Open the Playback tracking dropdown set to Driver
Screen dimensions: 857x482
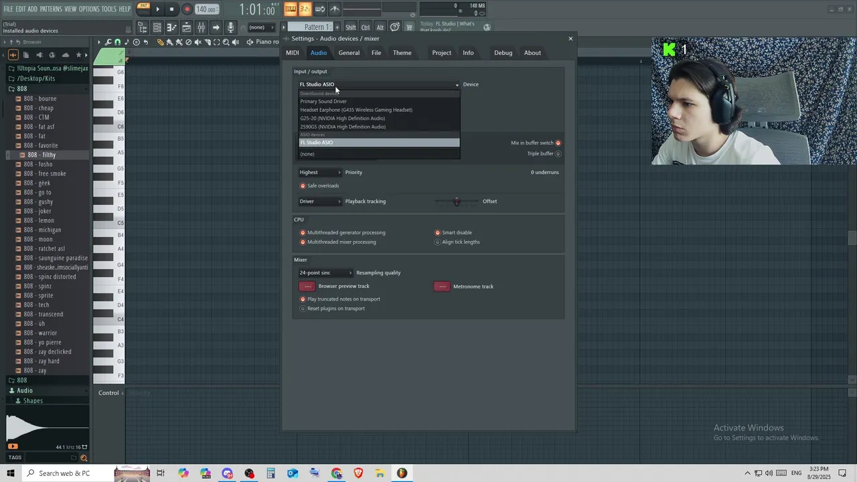tap(320, 201)
